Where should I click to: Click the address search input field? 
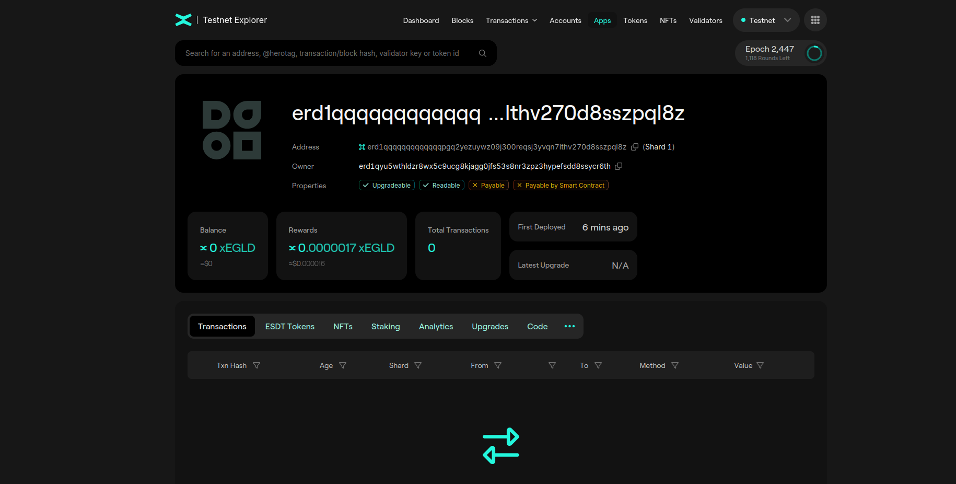324,53
